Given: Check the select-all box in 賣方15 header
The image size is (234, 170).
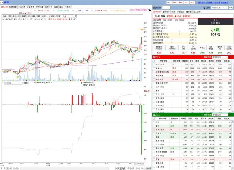Looking at the screenshot, I should pyautogui.click(x=154, y=119).
